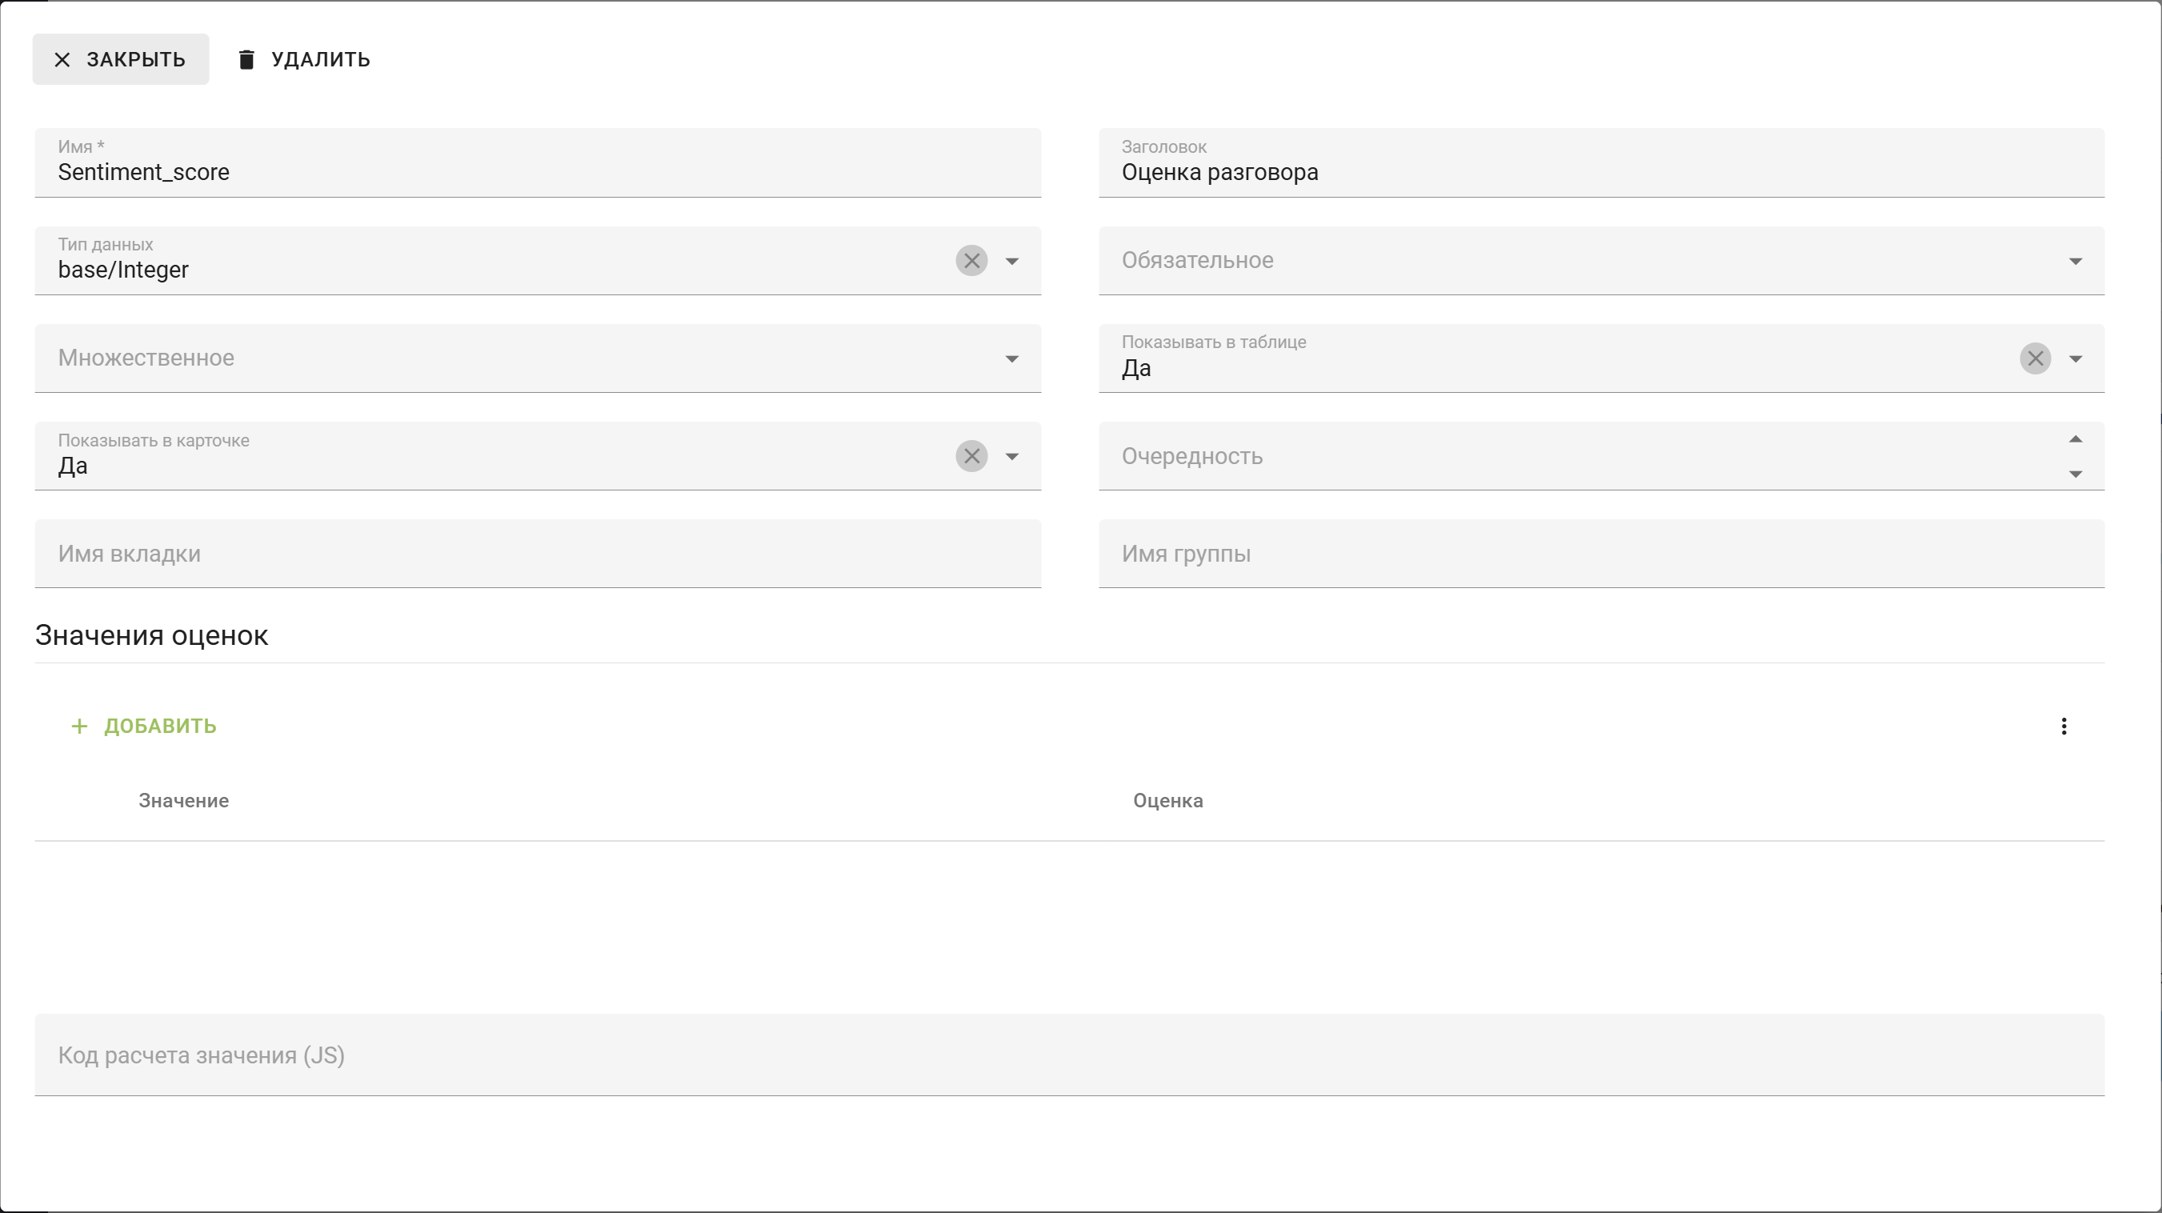
Task: Expand the Показывать в таблице dropdown arrow
Action: tap(2075, 359)
